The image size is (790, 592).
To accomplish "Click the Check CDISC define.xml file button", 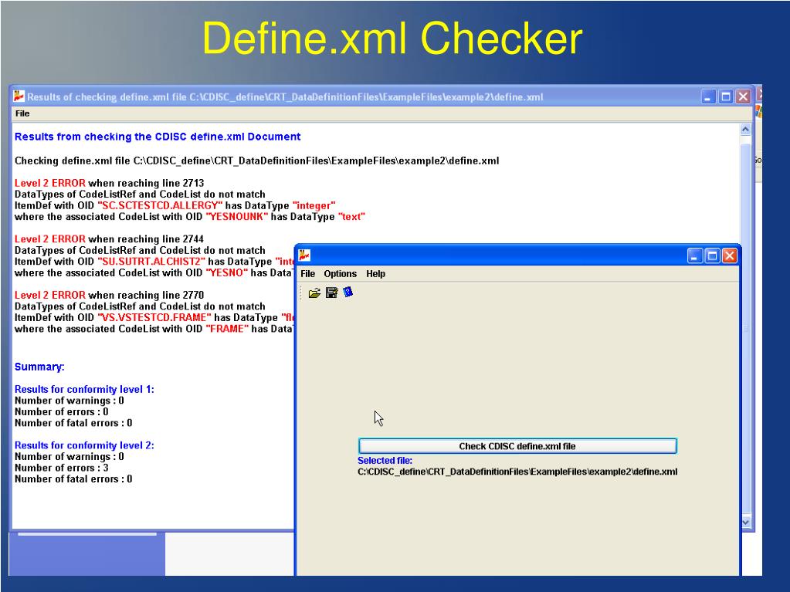I will pos(517,446).
